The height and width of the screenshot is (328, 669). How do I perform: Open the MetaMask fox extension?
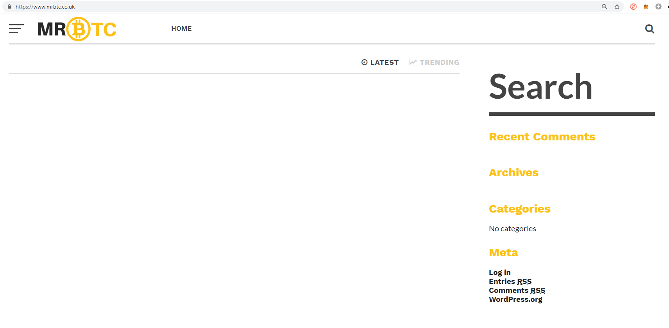click(x=646, y=7)
